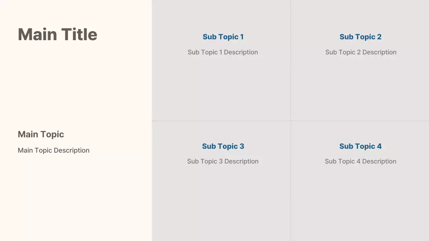Select the Sub Topic 4 heading

click(x=360, y=146)
